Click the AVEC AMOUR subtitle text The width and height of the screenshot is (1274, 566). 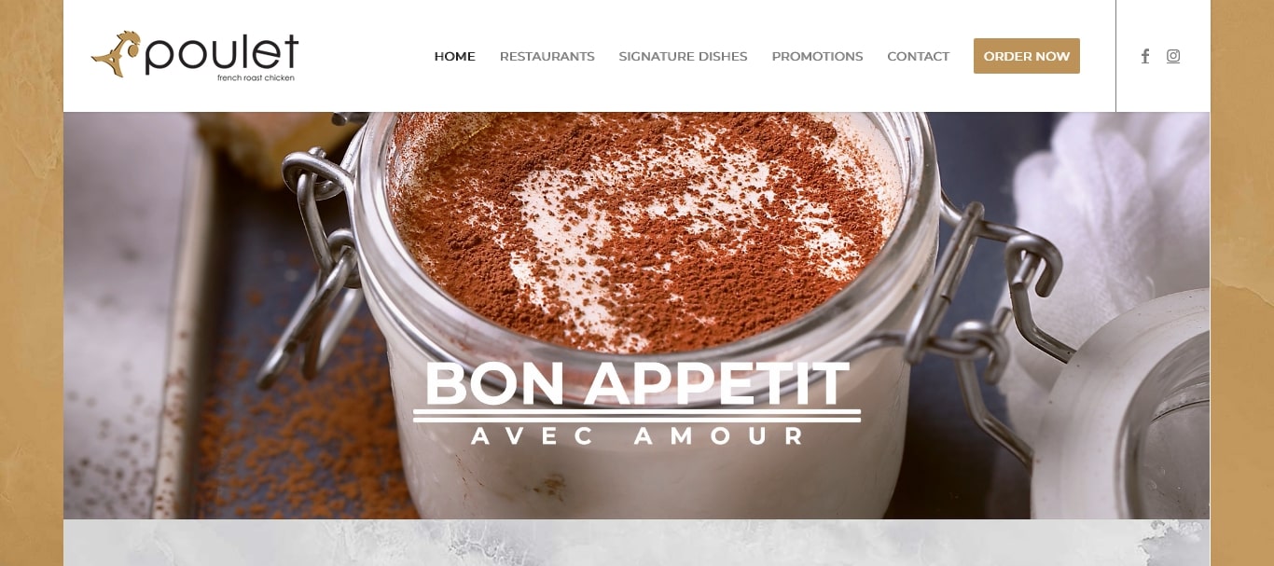[637, 435]
